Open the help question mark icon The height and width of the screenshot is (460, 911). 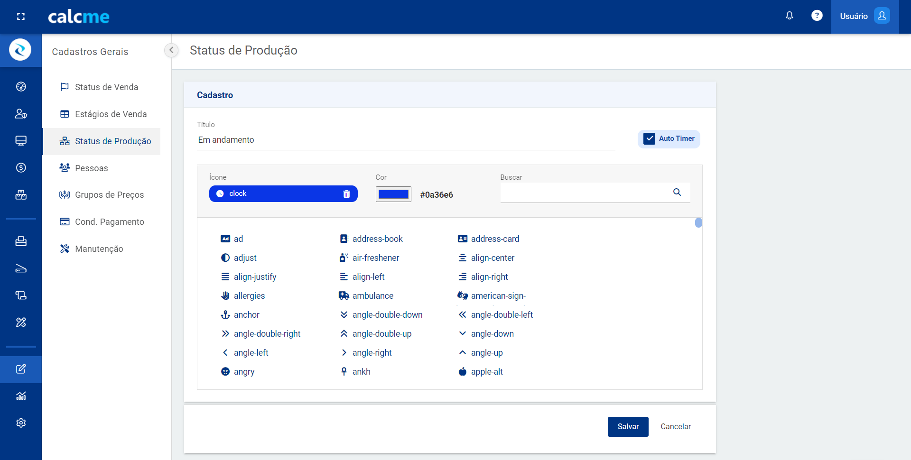(817, 16)
